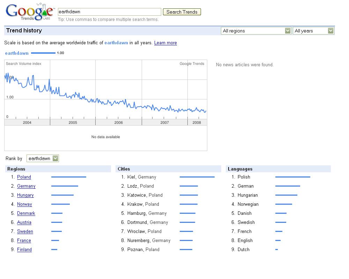Open the Austria region link
Screen dimensions: 349x279
click(x=24, y=223)
